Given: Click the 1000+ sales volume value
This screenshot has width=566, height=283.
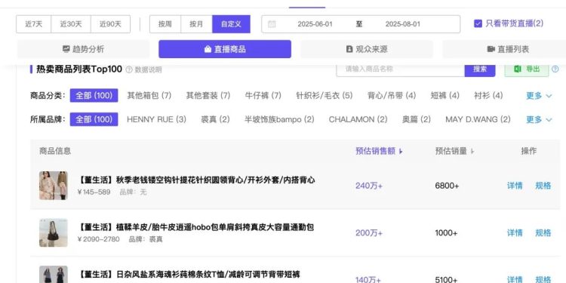Looking at the screenshot, I should click(446, 233).
